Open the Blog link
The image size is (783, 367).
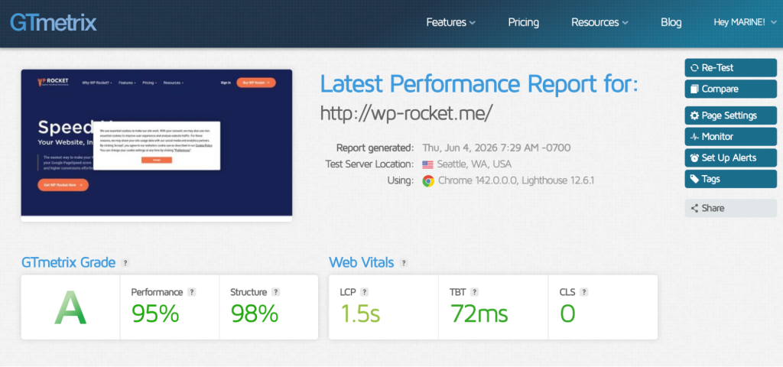[671, 22]
